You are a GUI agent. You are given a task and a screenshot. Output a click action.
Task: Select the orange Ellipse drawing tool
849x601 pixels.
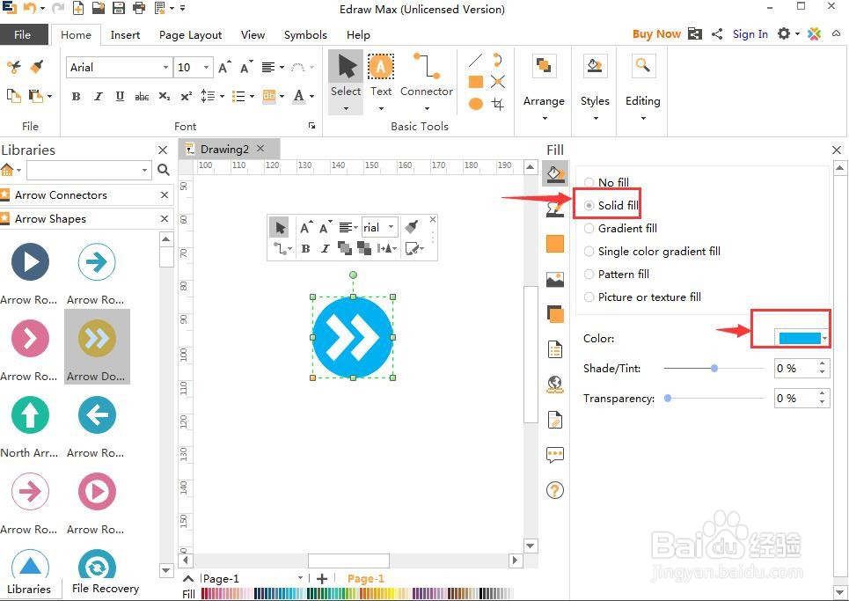pyautogui.click(x=475, y=104)
